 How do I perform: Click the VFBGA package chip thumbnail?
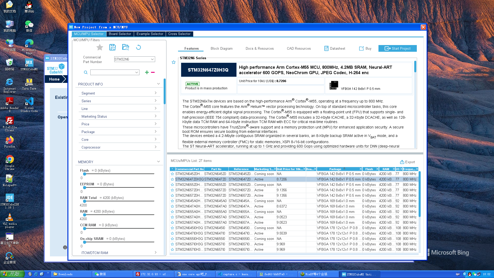(334, 85)
